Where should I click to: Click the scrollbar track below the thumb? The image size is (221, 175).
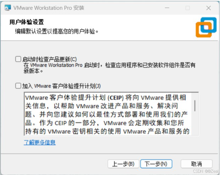coord(195,123)
